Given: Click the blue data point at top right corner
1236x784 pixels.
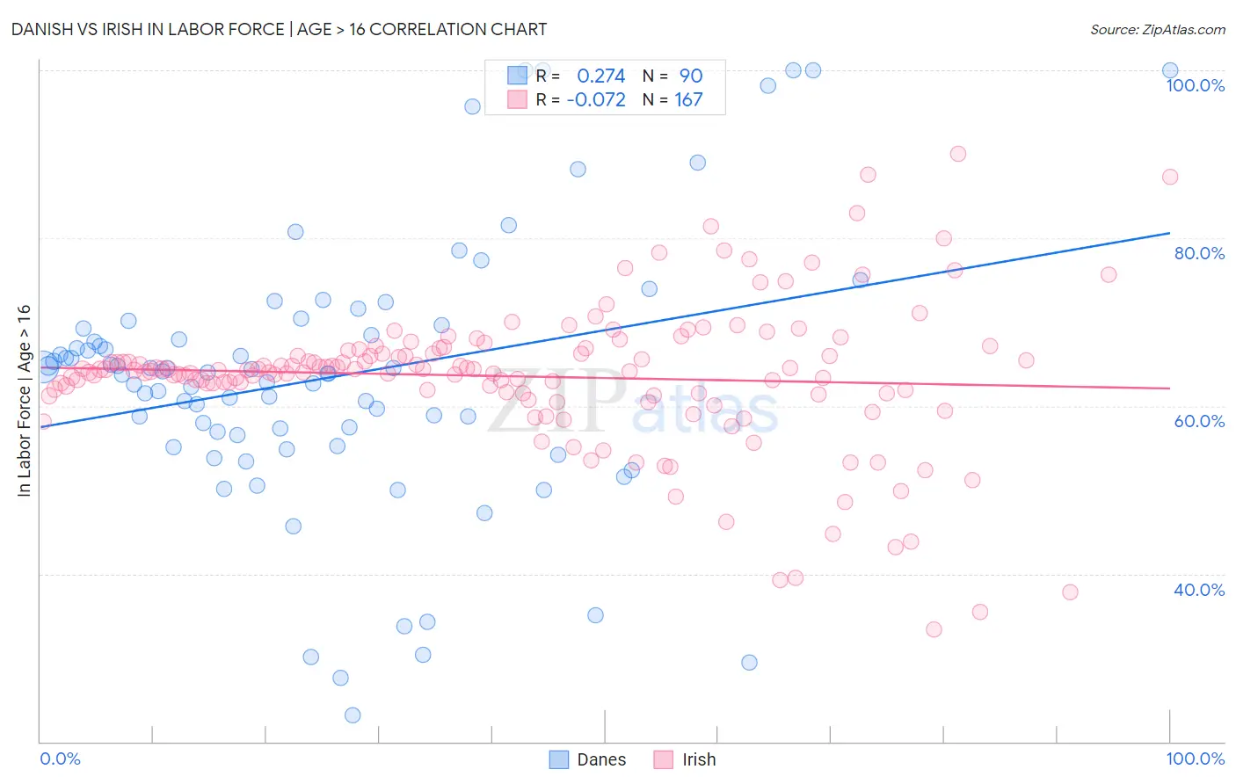Looking at the screenshot, I should [1170, 70].
